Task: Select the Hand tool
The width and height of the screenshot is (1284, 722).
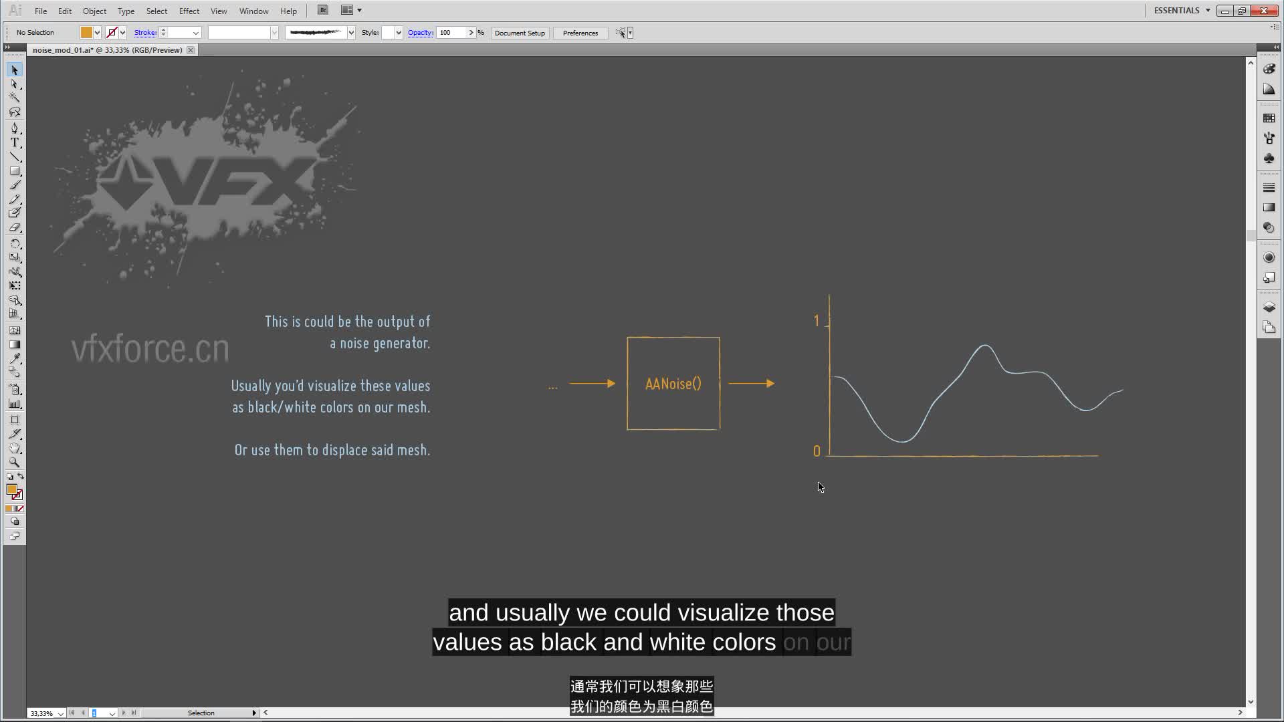Action: tap(15, 448)
